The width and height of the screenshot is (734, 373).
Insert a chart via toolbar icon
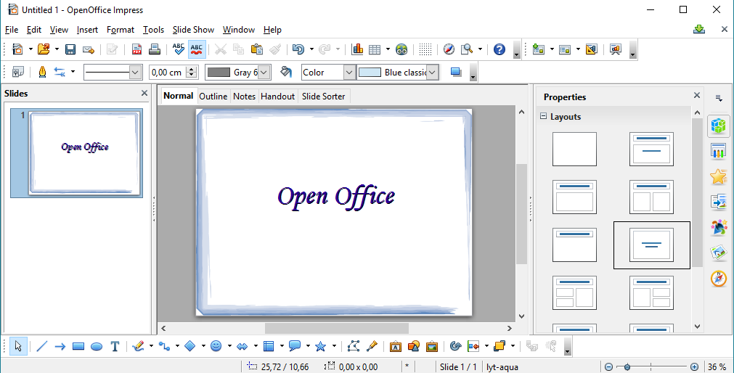tap(358, 49)
